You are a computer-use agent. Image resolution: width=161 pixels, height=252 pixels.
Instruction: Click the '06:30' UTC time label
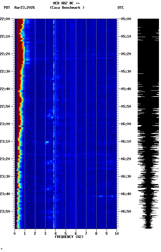[126, 177]
